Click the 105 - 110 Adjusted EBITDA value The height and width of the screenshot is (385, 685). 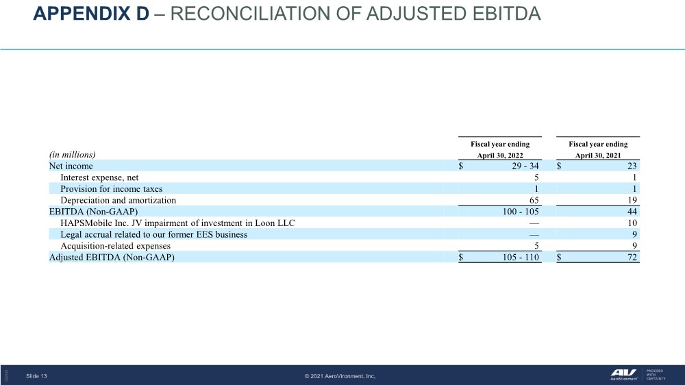521,257
